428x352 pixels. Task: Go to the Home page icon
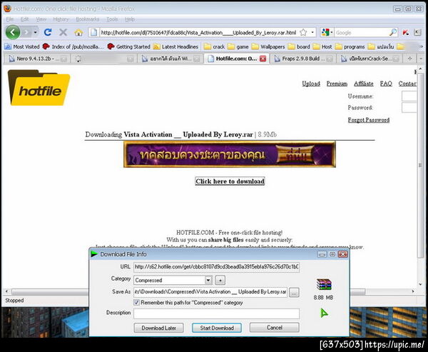(x=78, y=33)
